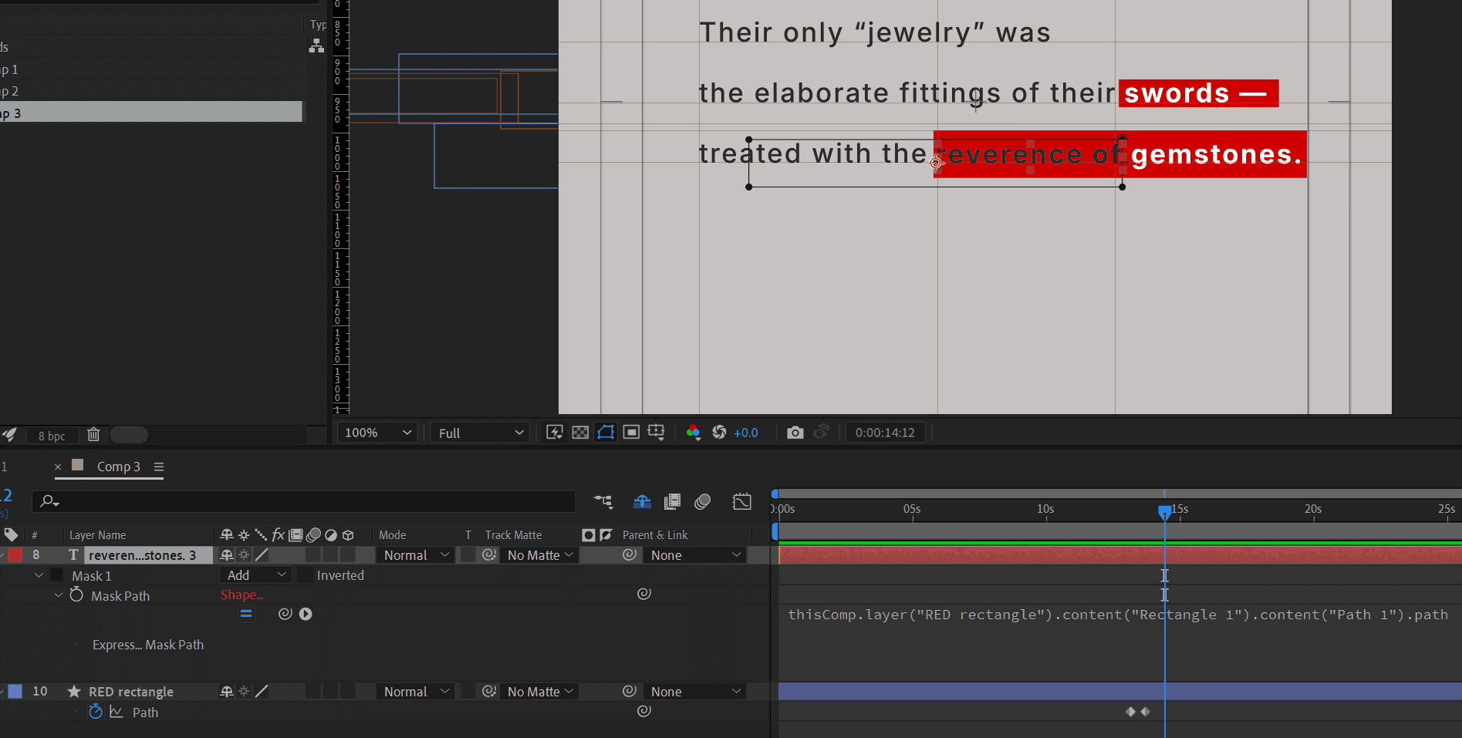Image resolution: width=1462 pixels, height=738 pixels.
Task: Toggle shy switch on reveren...stones. 3 layer
Action: tap(226, 555)
